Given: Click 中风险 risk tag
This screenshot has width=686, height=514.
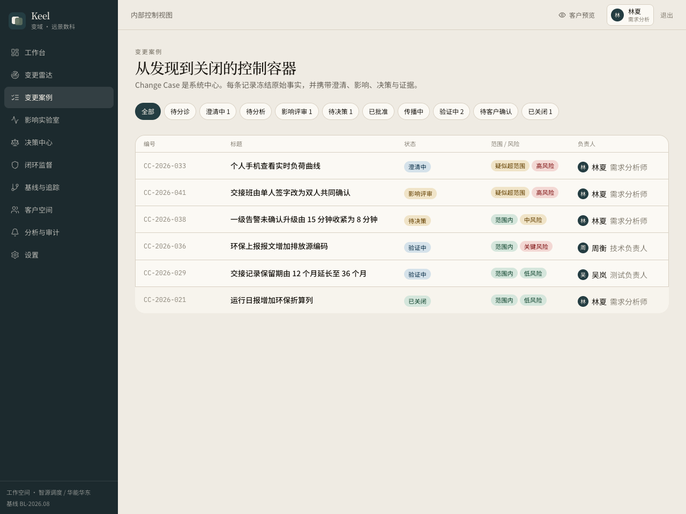Looking at the screenshot, I should [x=533, y=220].
